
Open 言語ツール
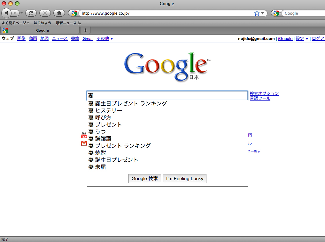[260, 98]
